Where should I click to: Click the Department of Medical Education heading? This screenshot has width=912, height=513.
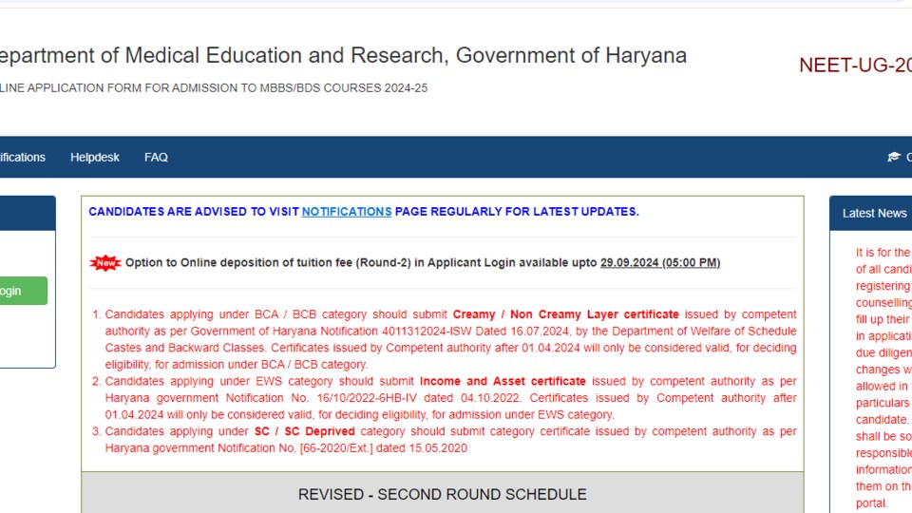(x=343, y=55)
